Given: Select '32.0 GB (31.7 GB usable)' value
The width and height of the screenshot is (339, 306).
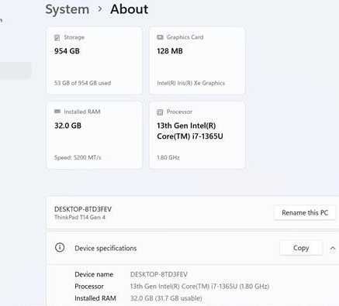Looking at the screenshot, I should tap(166, 298).
